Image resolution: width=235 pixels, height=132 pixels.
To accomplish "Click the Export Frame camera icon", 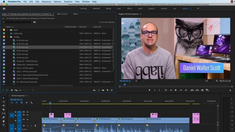I will tap(202, 90).
